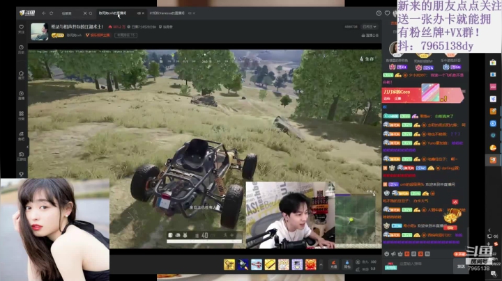Image resolution: width=502 pixels, height=281 pixels.
Task: Open the recharge button in gift bar
Action: [333, 264]
